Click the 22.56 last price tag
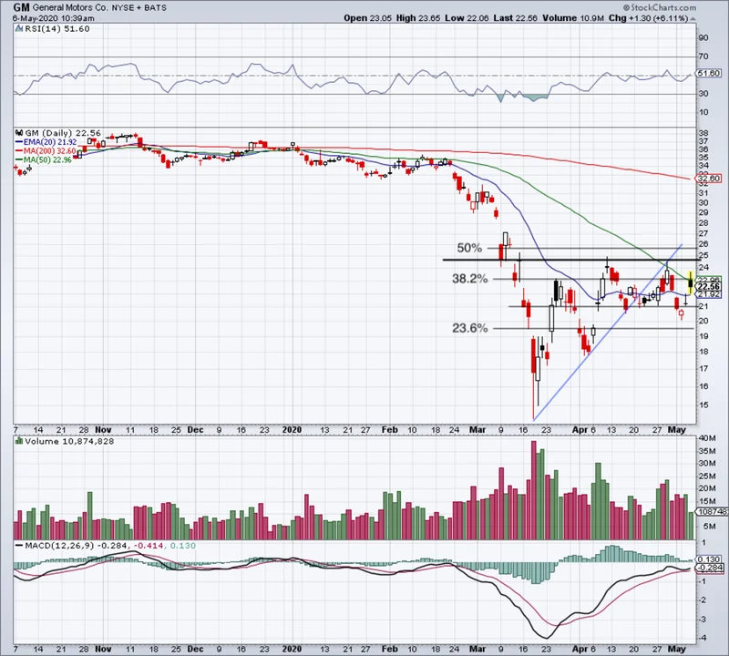This screenshot has height=656, width=729. [709, 286]
